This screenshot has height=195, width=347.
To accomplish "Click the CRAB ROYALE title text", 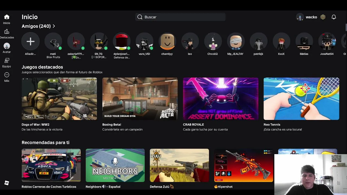I will pos(193,125).
